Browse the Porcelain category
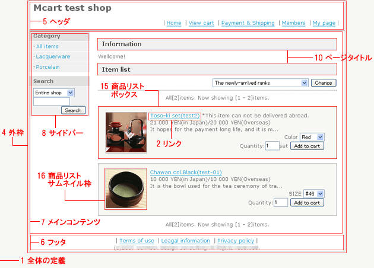 (x=47, y=67)
